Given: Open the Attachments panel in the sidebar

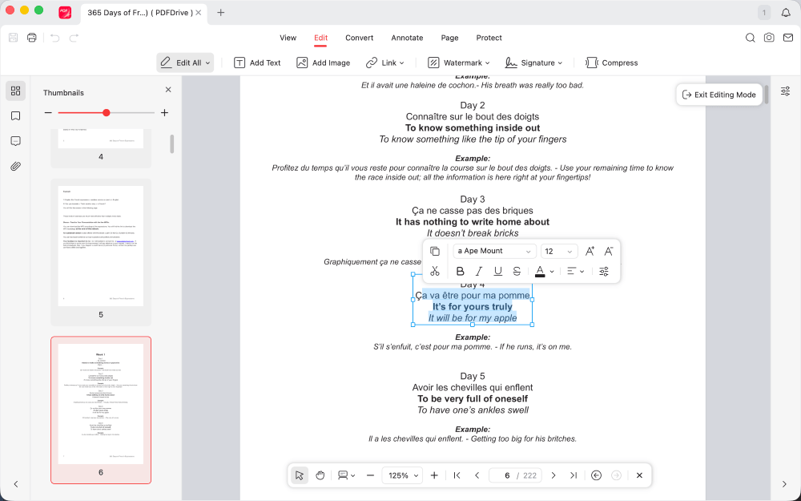Looking at the screenshot, I should (x=15, y=167).
